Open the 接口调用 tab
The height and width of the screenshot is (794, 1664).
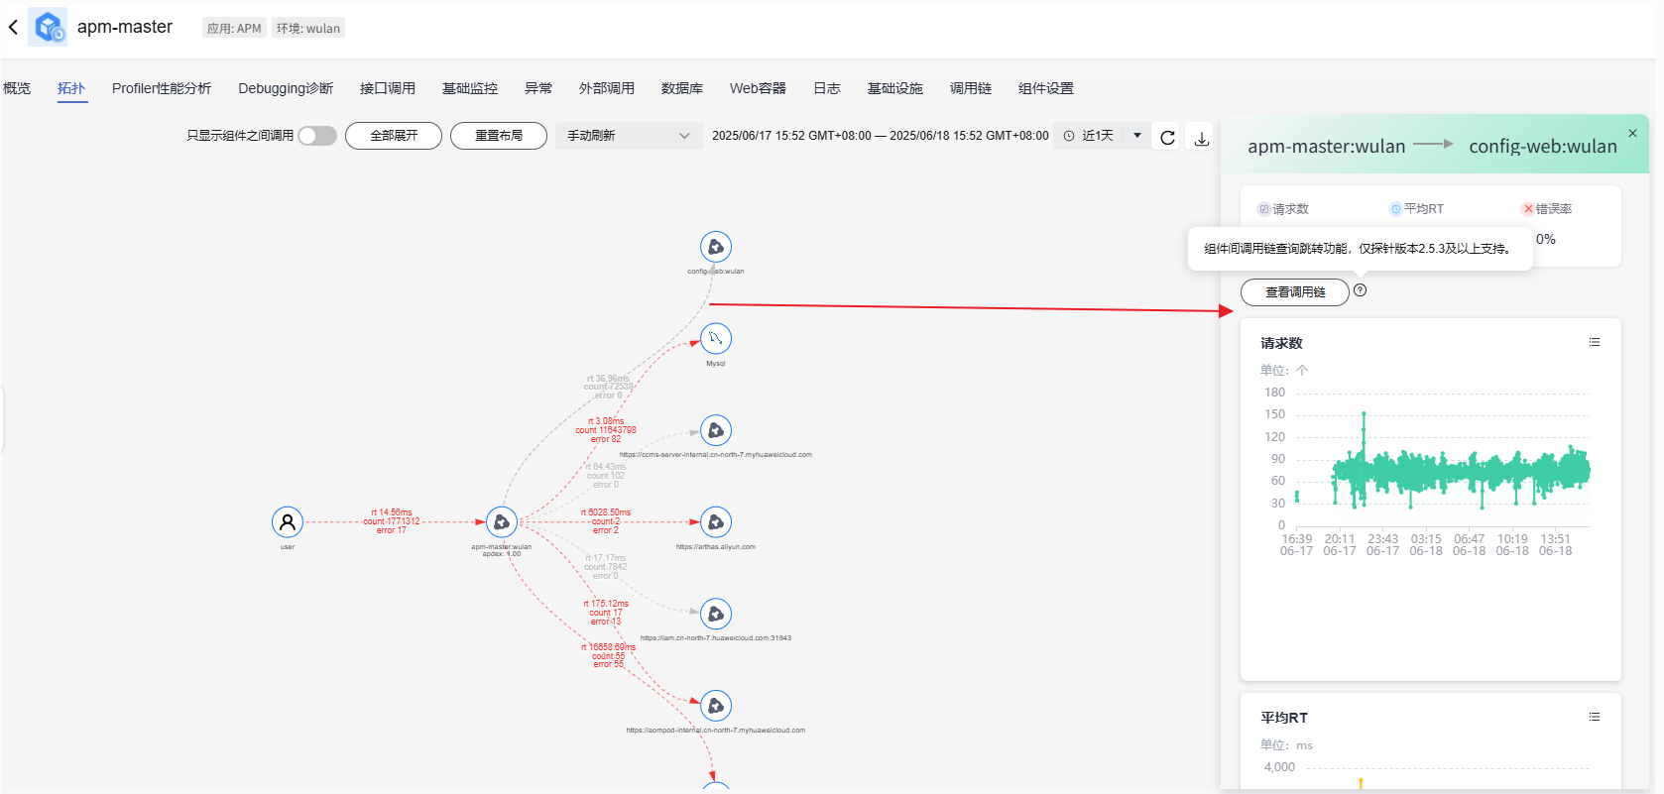point(388,88)
